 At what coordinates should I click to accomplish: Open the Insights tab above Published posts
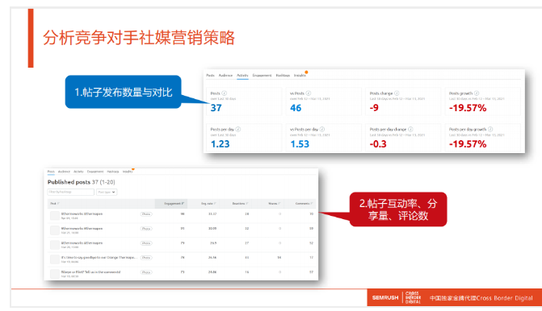coord(127,172)
